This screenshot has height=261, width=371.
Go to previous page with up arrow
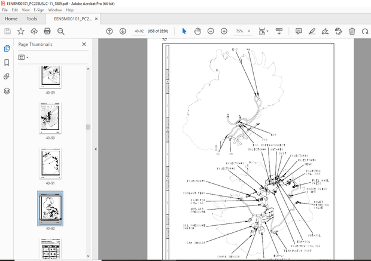click(110, 31)
